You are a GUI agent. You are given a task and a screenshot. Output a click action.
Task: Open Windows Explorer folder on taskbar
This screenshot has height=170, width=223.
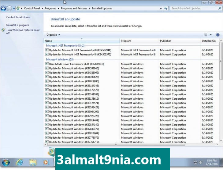coord(33,162)
